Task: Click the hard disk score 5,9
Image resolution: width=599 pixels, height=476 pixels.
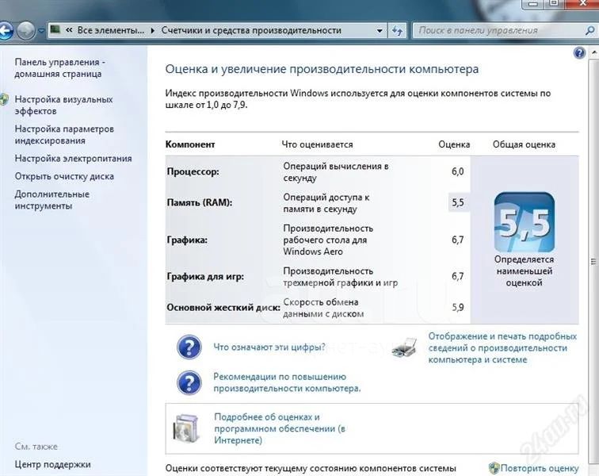Action: (458, 307)
